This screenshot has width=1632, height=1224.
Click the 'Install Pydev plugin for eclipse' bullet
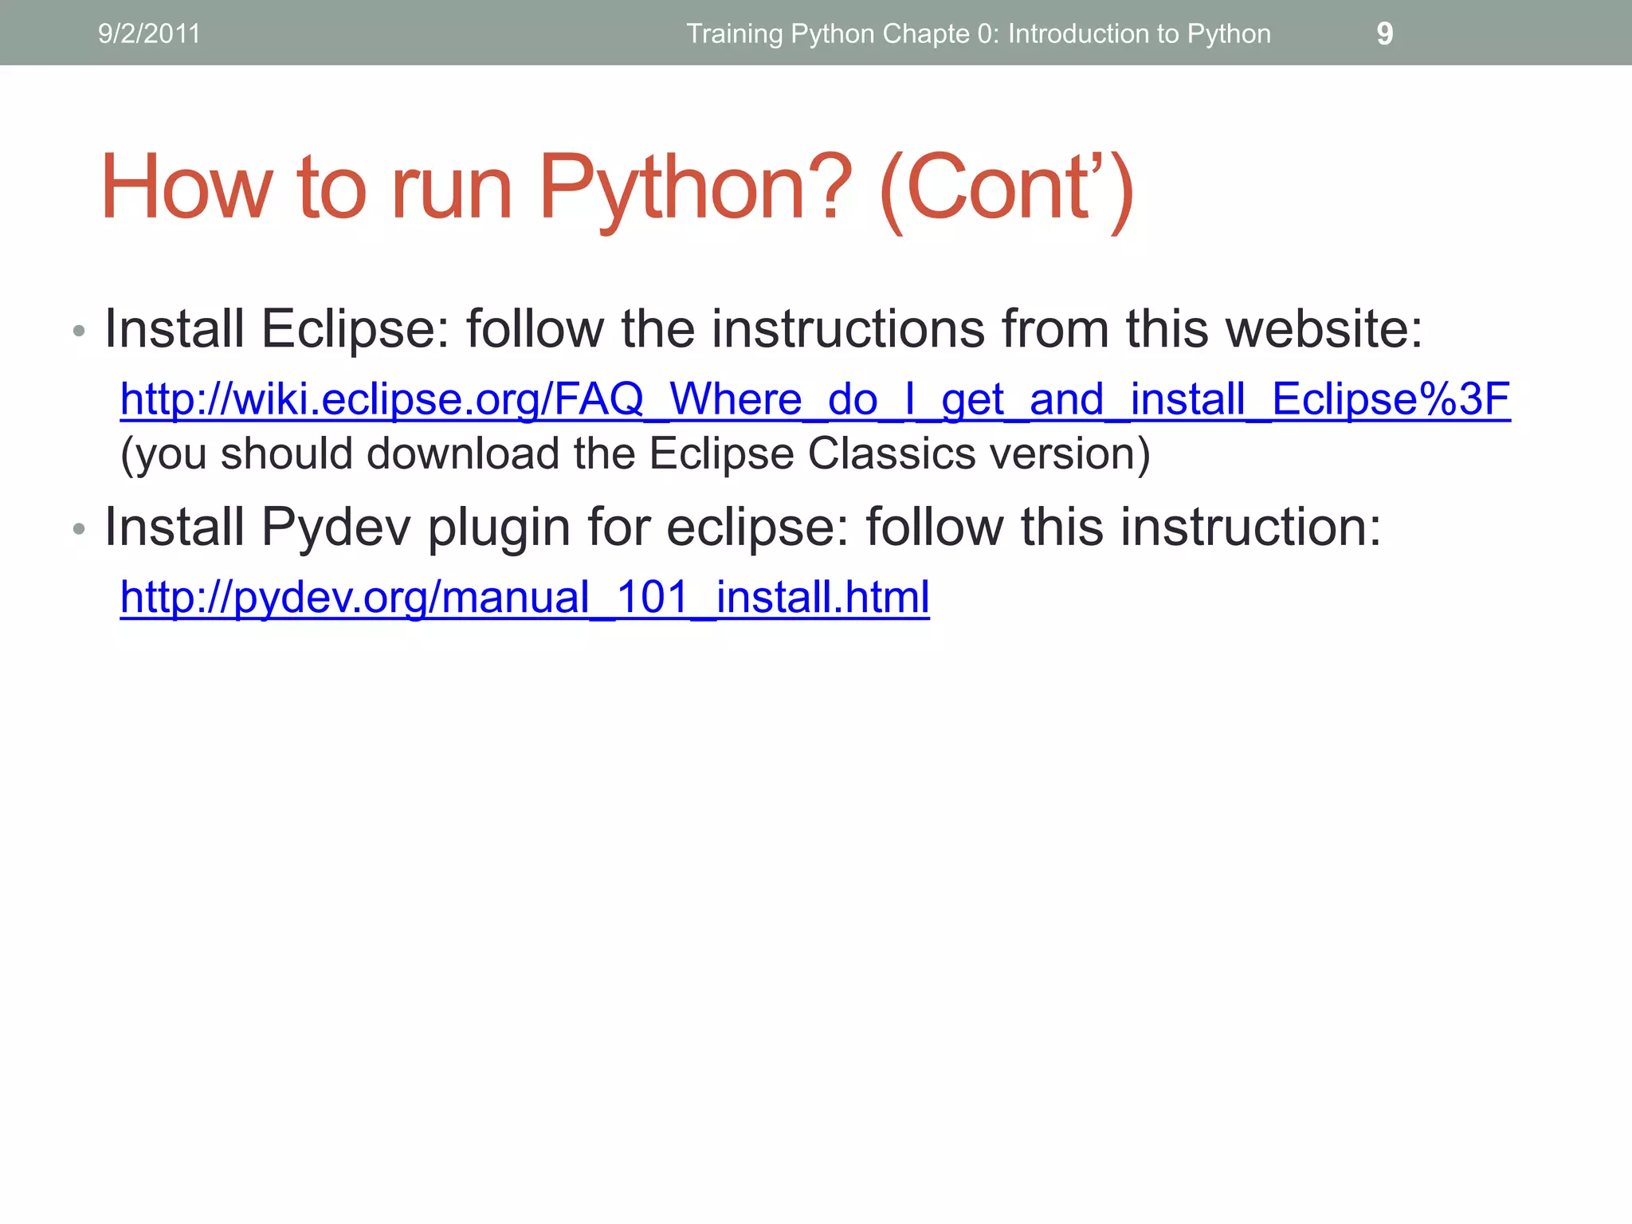tap(743, 528)
